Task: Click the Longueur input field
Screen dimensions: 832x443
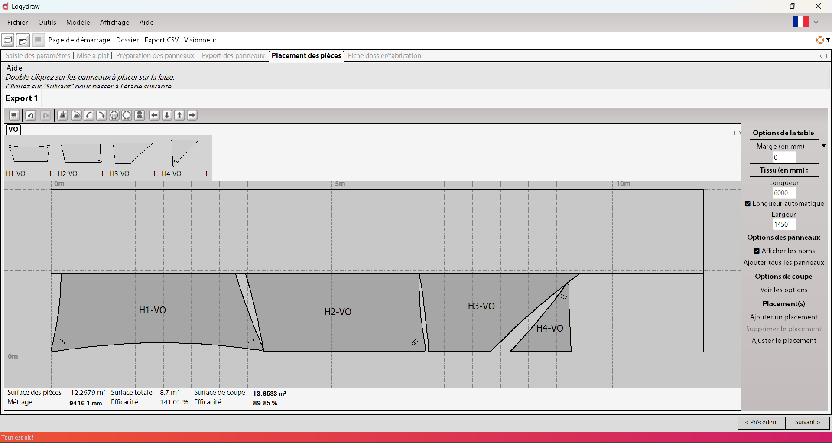Action: click(x=784, y=193)
